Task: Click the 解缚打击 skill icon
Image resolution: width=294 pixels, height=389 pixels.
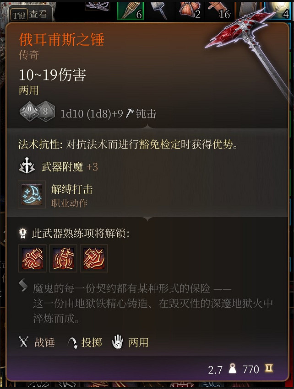Action: pyautogui.click(x=32, y=194)
